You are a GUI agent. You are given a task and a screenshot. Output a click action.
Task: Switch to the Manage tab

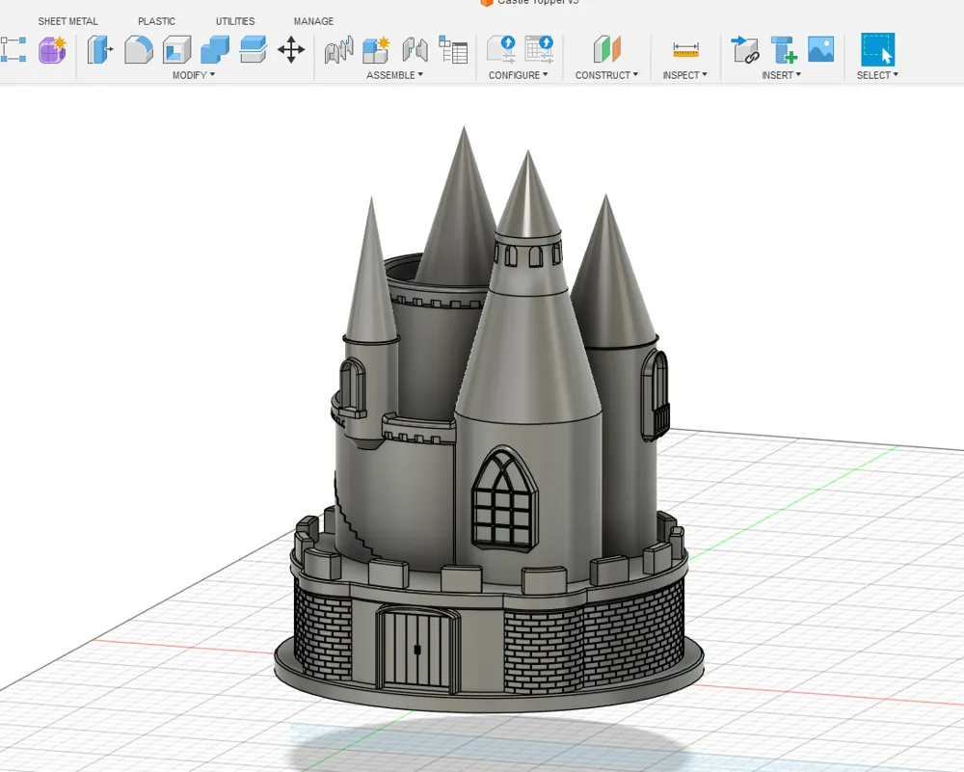[x=313, y=21]
